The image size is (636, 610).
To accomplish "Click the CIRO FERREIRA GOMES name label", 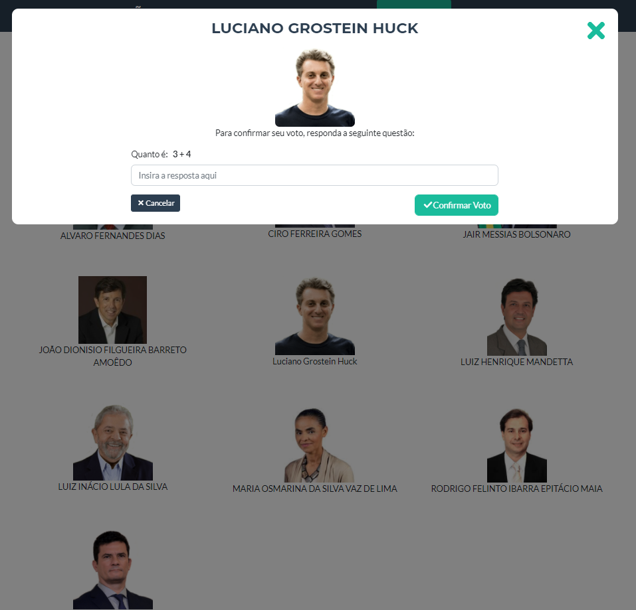I will point(315,234).
